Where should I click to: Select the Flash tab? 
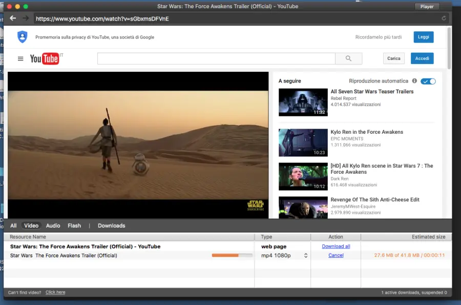(74, 225)
